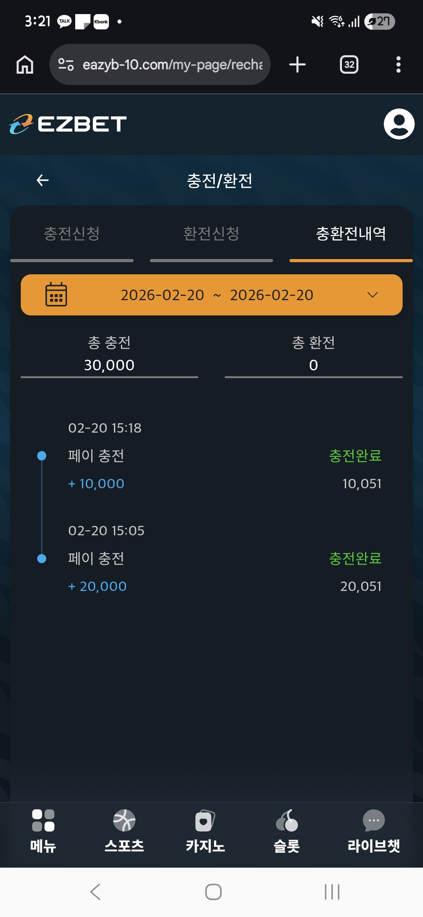Screen dimensions: 423x917
Task: Switch to the 환전신청 tab
Action: pyautogui.click(x=211, y=234)
